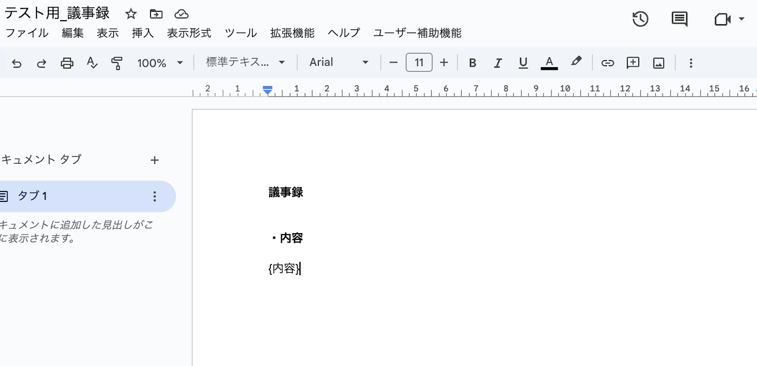Insert a link with chain icon

click(607, 63)
